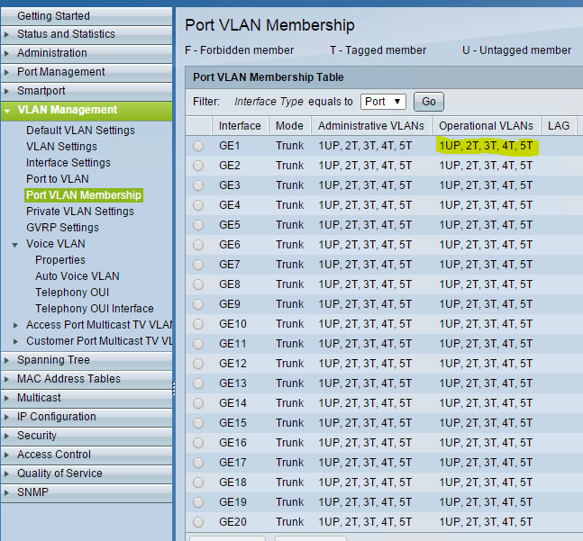Viewport: 583px width, 541px height.
Task: Click the Go filter button
Action: coord(429,102)
